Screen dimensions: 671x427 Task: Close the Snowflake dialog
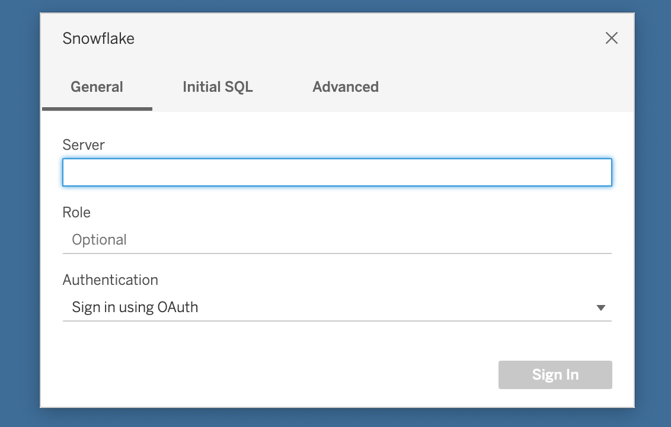click(612, 38)
